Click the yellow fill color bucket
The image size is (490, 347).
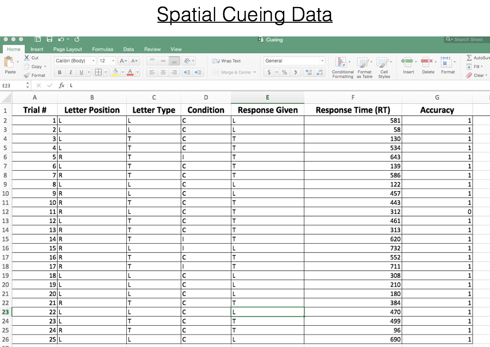(115, 72)
